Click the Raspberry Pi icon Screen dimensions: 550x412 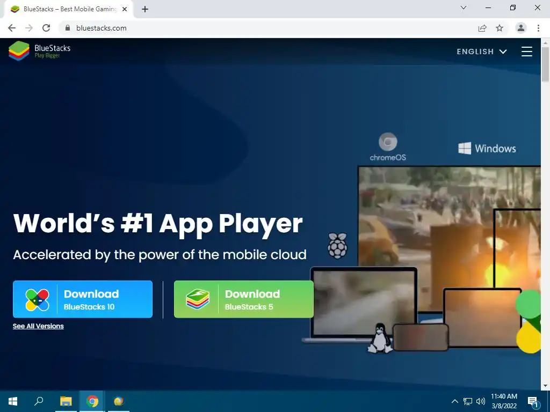337,245
